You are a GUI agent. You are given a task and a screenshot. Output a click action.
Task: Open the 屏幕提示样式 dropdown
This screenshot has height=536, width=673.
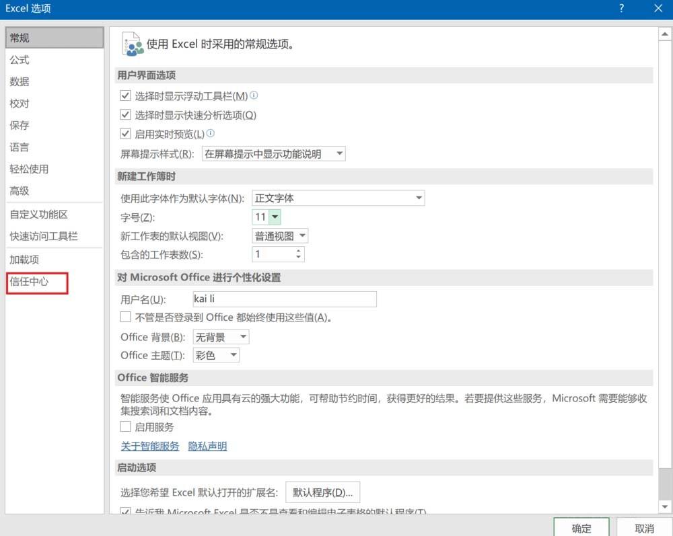[339, 153]
